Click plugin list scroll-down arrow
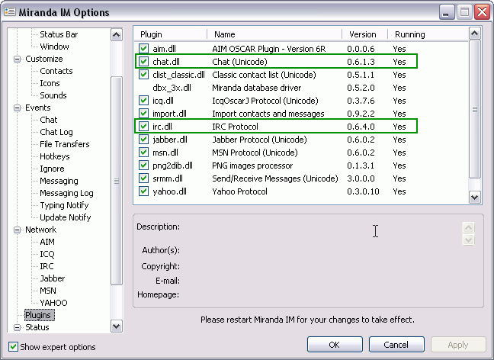 point(475,198)
